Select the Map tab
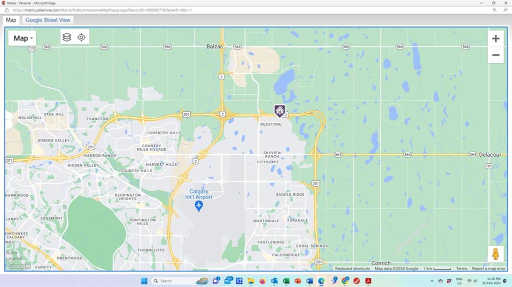Viewport: 512px width, 287px height. 11,20
